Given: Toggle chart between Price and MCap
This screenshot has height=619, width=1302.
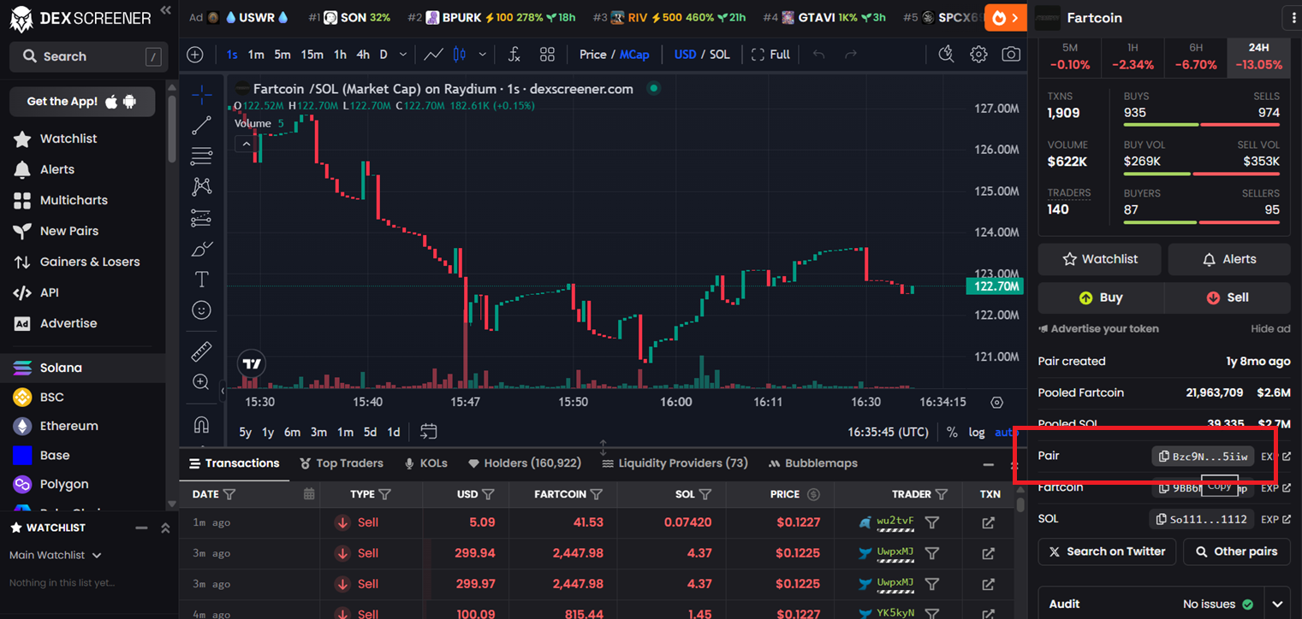Looking at the screenshot, I should tap(614, 55).
